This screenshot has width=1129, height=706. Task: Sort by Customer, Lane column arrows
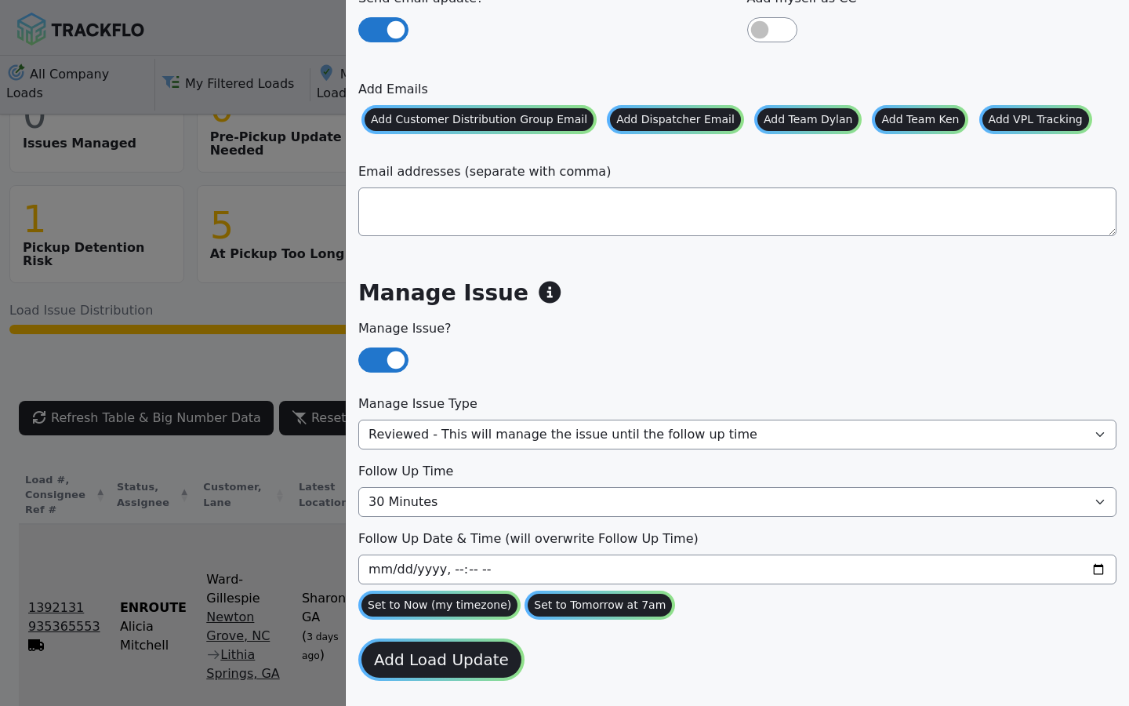coord(280,495)
